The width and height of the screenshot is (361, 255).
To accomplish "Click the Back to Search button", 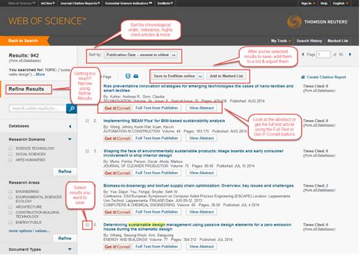I will coord(23,40).
